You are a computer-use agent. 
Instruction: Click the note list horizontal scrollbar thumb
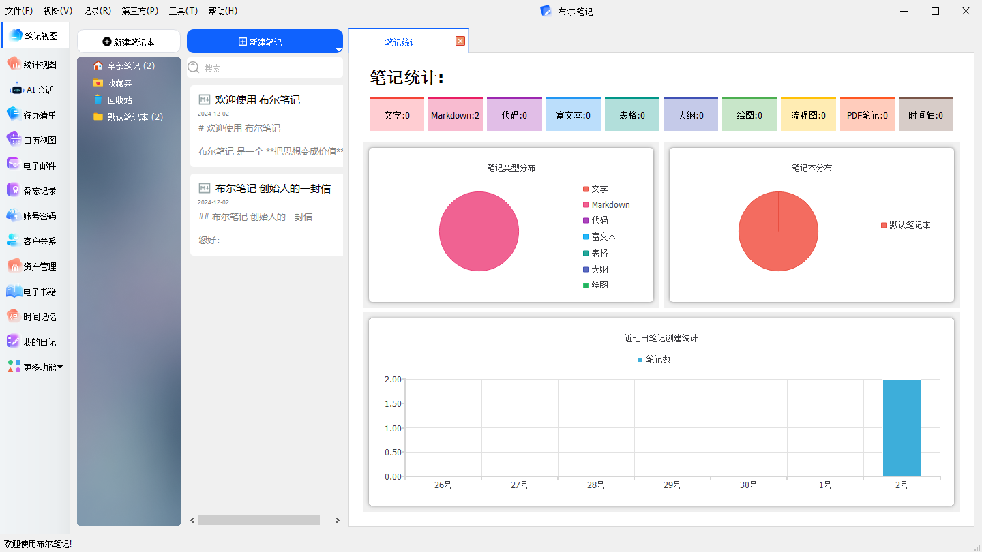(x=259, y=520)
